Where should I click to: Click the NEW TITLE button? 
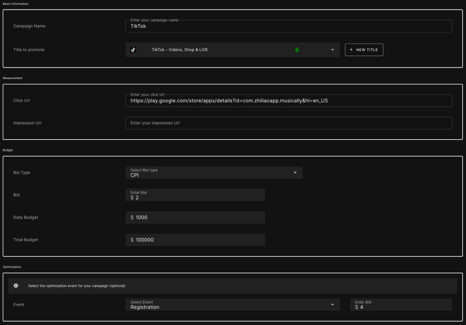coord(364,50)
